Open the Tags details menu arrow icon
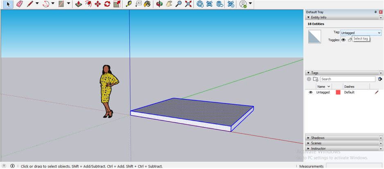This screenshot has width=384, height=169. [380, 79]
